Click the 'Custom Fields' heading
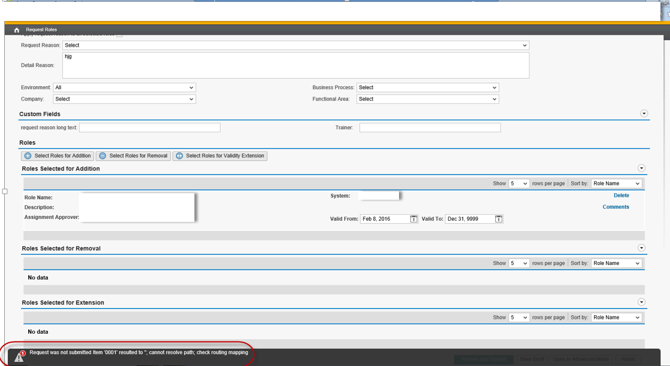The width and height of the screenshot is (670, 366). pos(39,114)
